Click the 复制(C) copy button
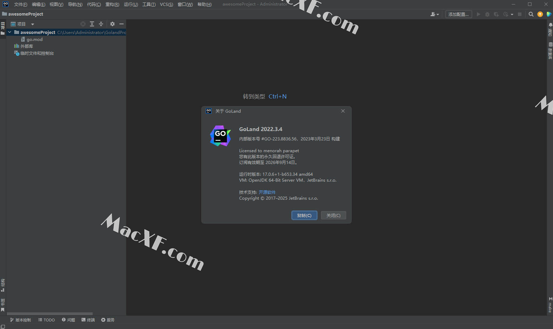The width and height of the screenshot is (553, 329). 304,215
